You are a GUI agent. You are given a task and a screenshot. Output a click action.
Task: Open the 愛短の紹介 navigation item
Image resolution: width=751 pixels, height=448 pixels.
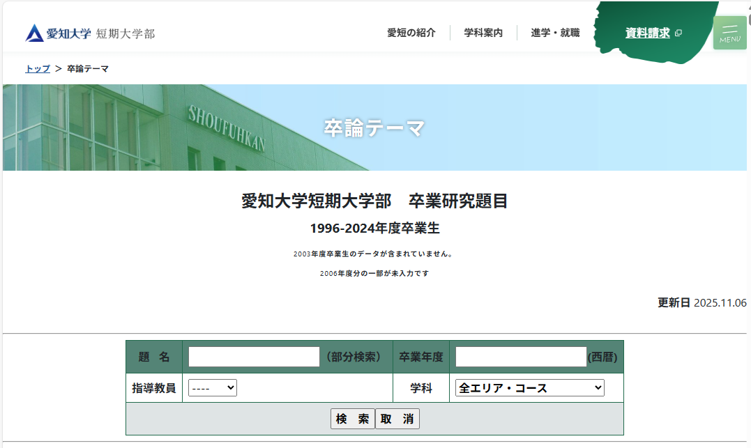click(411, 33)
